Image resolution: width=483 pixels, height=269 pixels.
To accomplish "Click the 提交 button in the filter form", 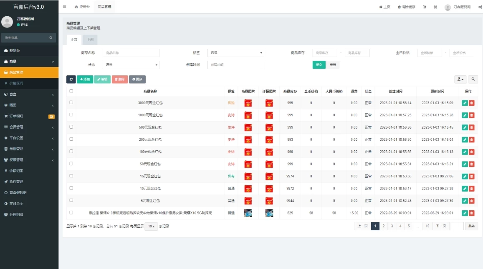I will point(319,65).
